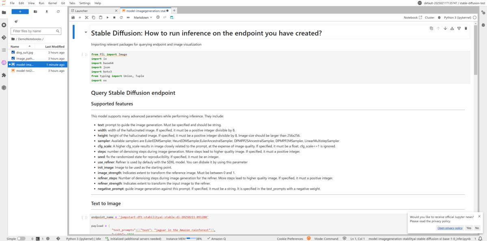Open the extension manager puzzle icon

point(4,75)
